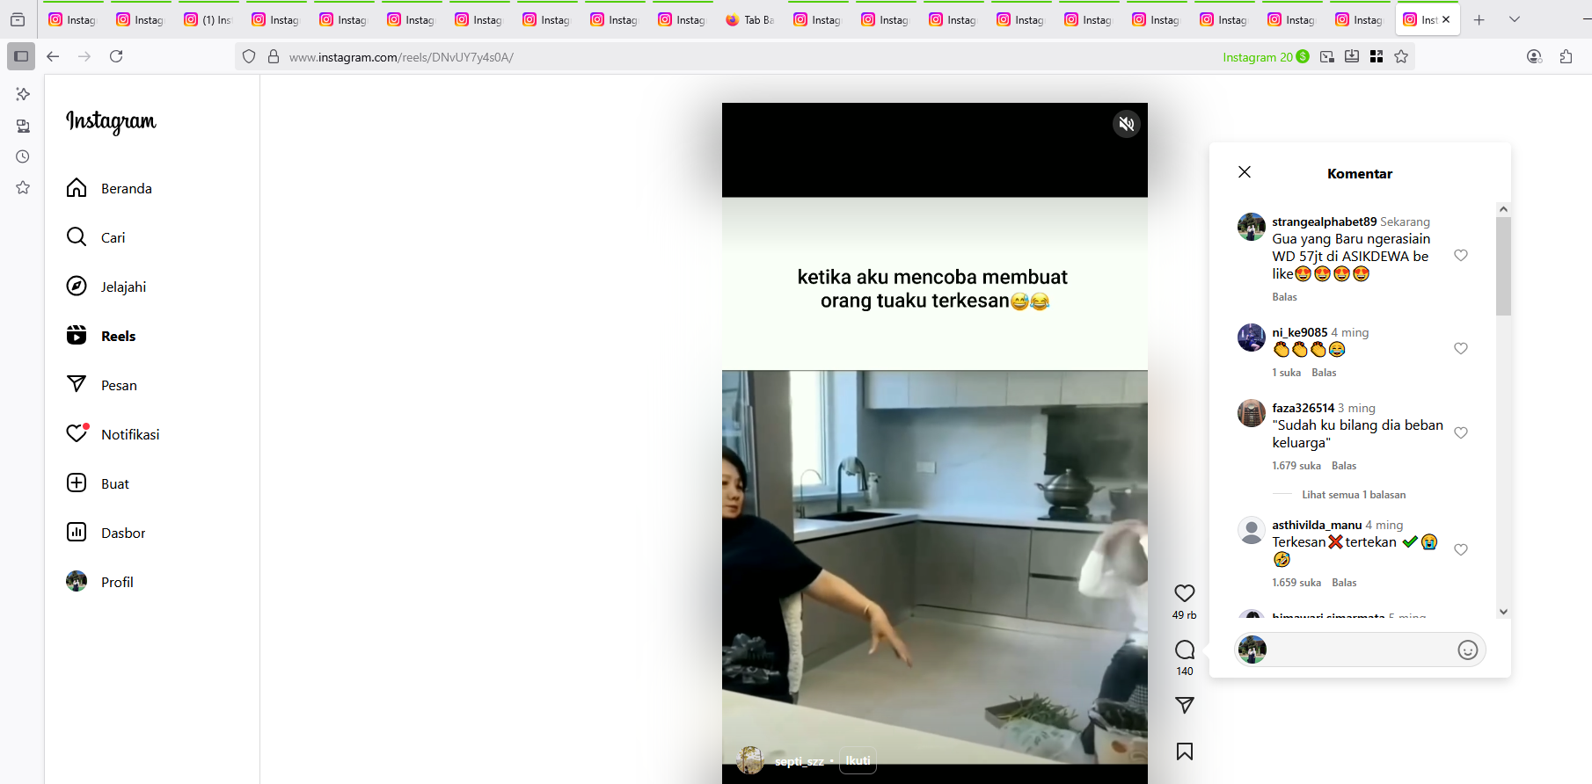Close the Komentar panel

click(1245, 172)
